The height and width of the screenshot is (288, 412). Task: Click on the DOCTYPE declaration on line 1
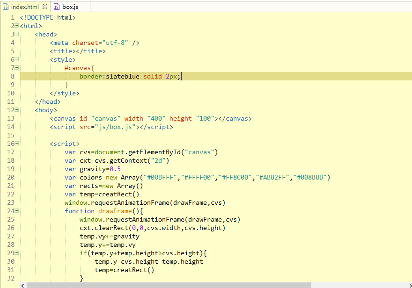click(48, 18)
